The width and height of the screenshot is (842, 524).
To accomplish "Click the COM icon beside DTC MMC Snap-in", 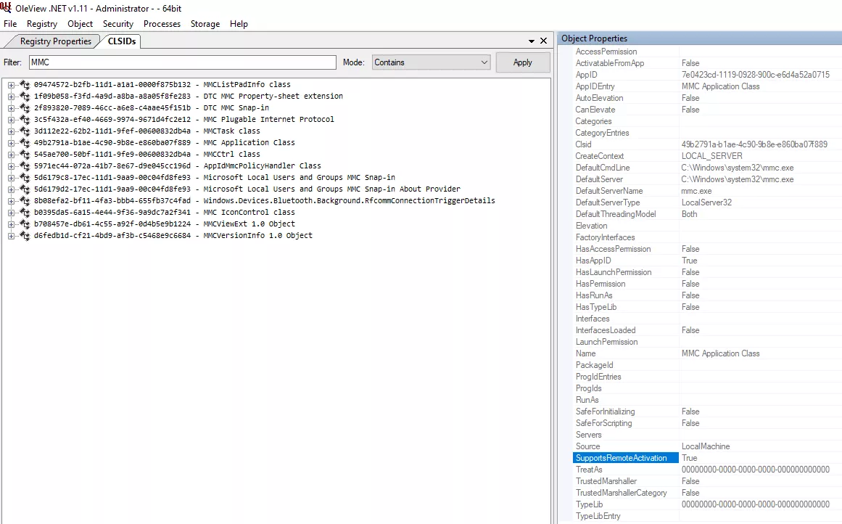I will coord(25,107).
